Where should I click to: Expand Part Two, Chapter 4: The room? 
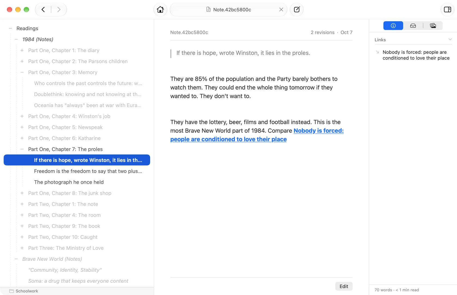tap(22, 215)
